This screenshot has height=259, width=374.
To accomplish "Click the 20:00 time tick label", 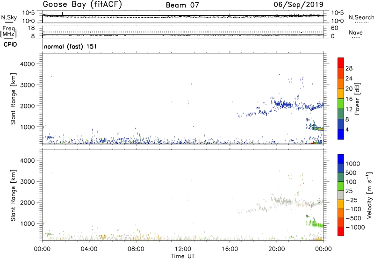I will click(x=276, y=249).
